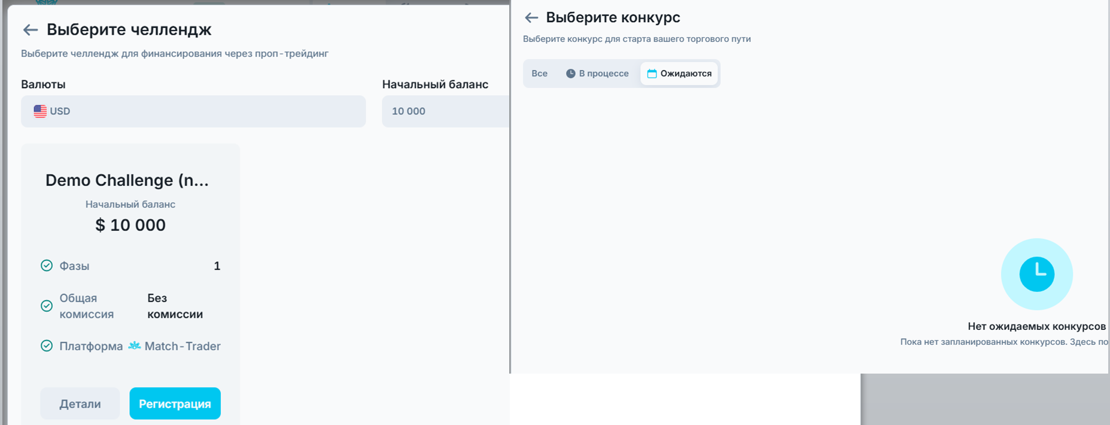The image size is (1110, 425).
Task: Click the checkmark icon next to Фазы
Action: coord(47,265)
